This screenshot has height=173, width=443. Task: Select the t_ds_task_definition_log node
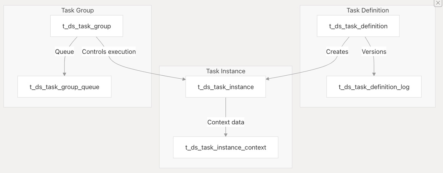[x=374, y=87]
